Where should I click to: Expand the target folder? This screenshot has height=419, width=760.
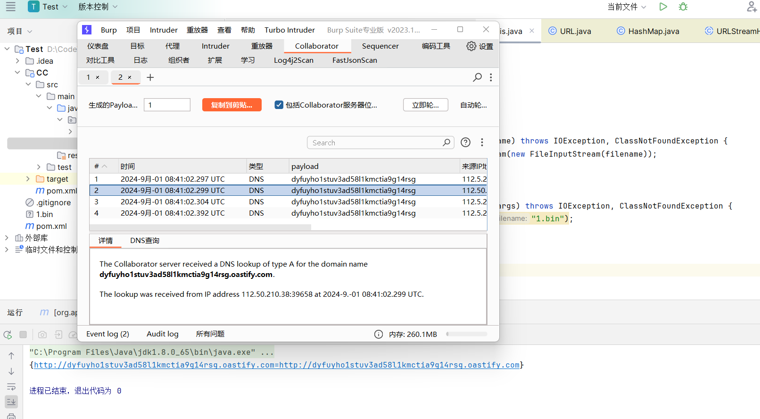pyautogui.click(x=28, y=179)
